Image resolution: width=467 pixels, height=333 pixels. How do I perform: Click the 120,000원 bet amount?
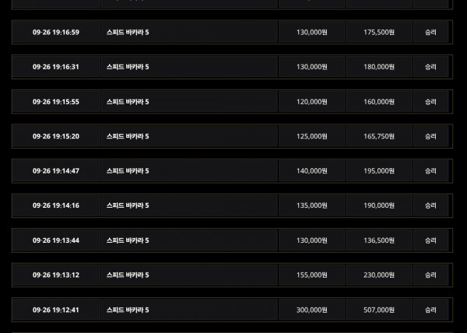tap(312, 102)
